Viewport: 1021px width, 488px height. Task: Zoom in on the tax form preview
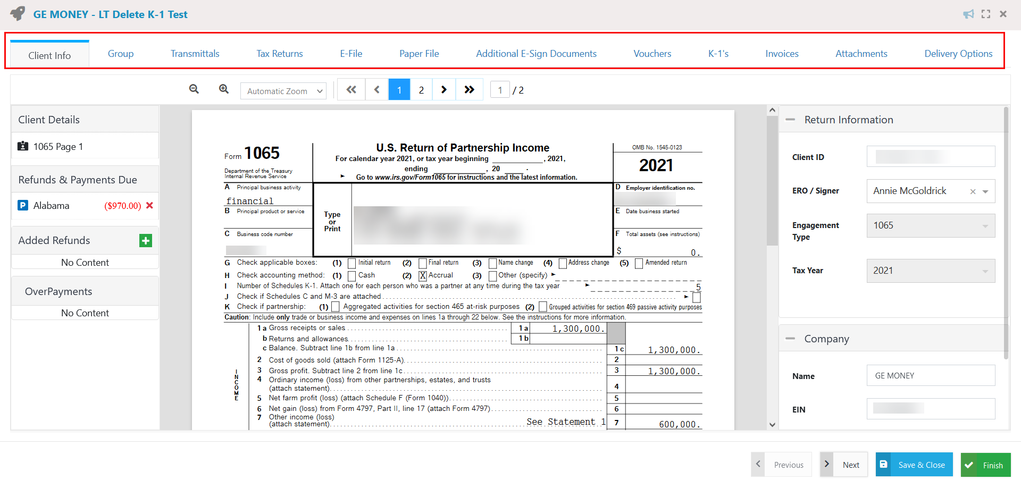pos(223,89)
